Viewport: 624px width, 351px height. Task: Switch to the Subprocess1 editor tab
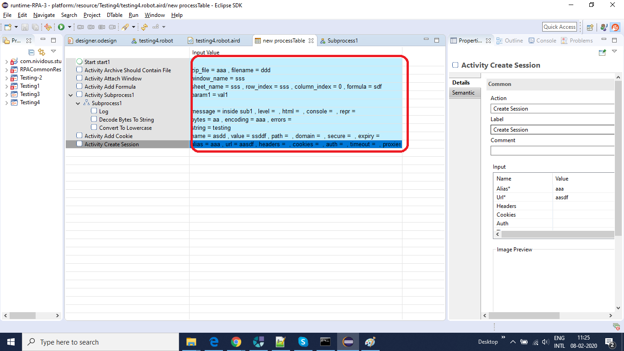338,41
